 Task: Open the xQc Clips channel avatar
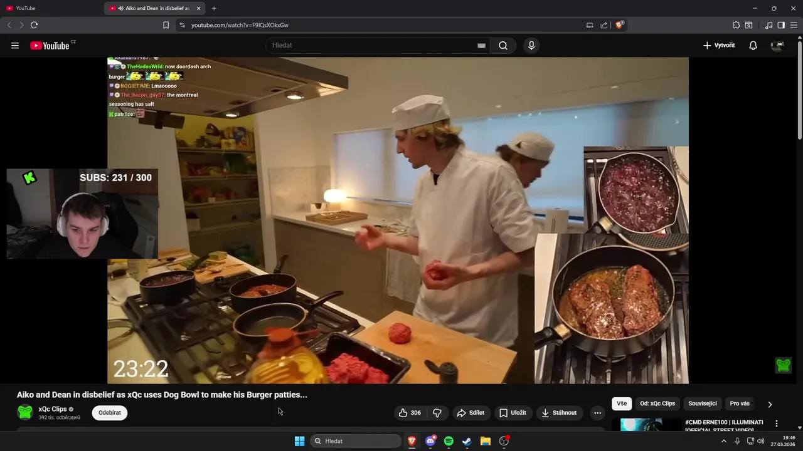point(25,412)
